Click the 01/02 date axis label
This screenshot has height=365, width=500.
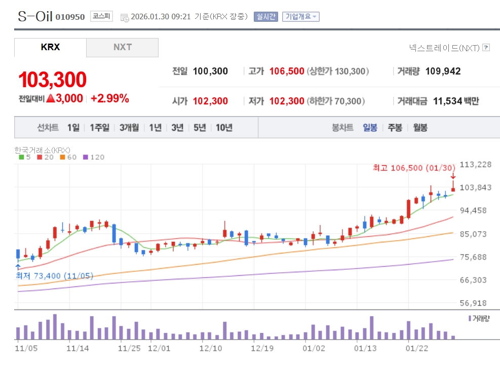(314, 348)
